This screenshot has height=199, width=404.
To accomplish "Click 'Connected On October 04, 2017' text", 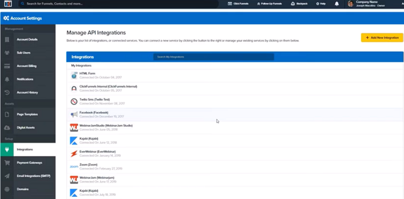I will 100,77.
